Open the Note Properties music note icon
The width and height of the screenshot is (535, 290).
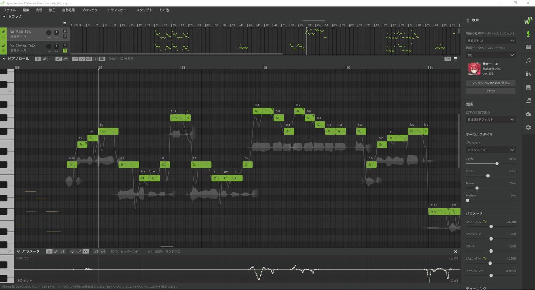tap(528, 60)
